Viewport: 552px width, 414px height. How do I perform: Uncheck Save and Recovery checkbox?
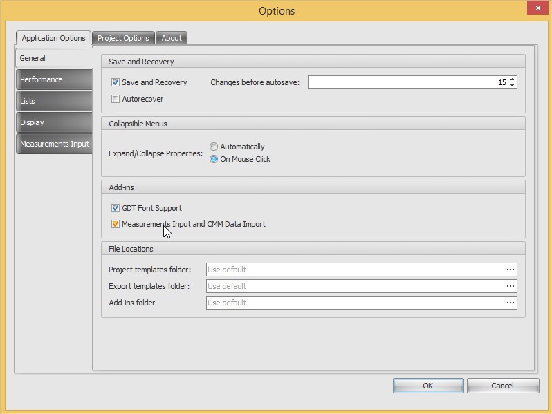tap(116, 82)
